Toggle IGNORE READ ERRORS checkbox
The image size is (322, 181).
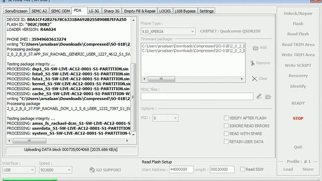[x=226, y=126]
